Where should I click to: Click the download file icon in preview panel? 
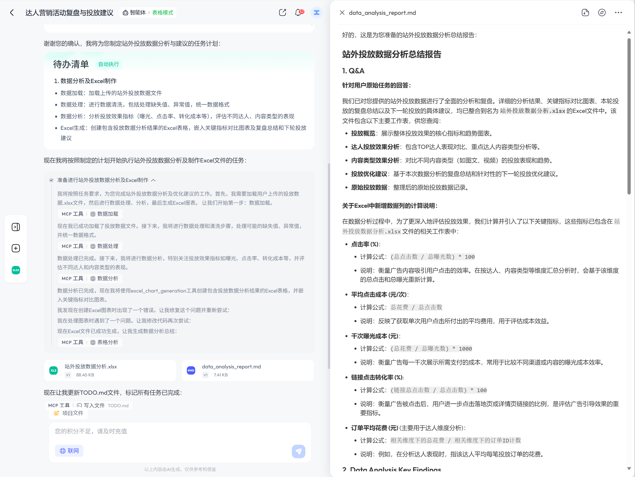(x=585, y=13)
